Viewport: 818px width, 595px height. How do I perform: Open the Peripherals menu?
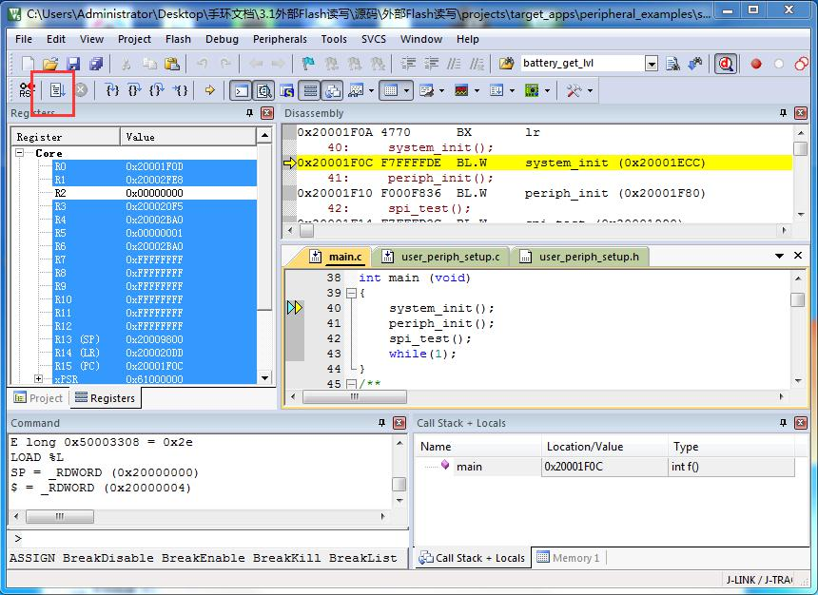point(280,39)
